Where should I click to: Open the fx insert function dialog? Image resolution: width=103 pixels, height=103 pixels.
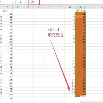click(26, 2)
